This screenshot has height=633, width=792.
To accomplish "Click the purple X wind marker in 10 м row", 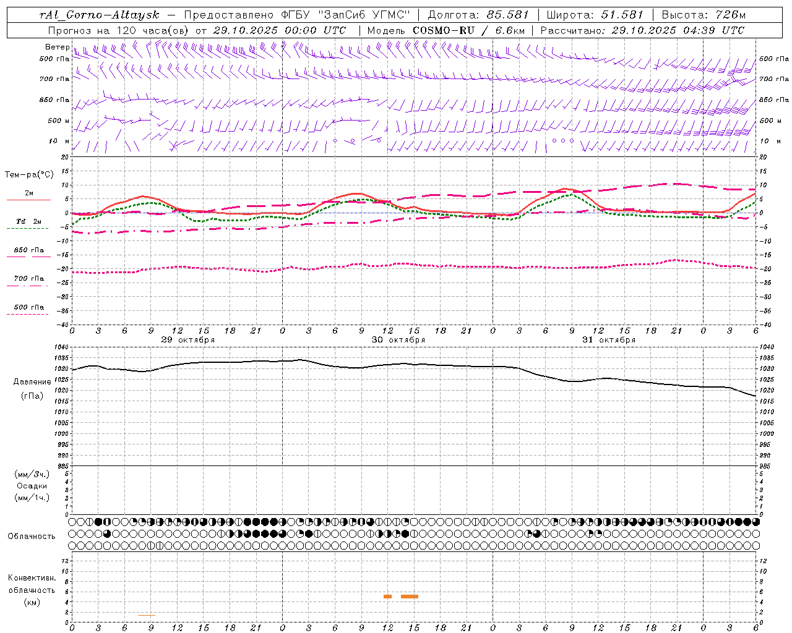I will [x=174, y=146].
